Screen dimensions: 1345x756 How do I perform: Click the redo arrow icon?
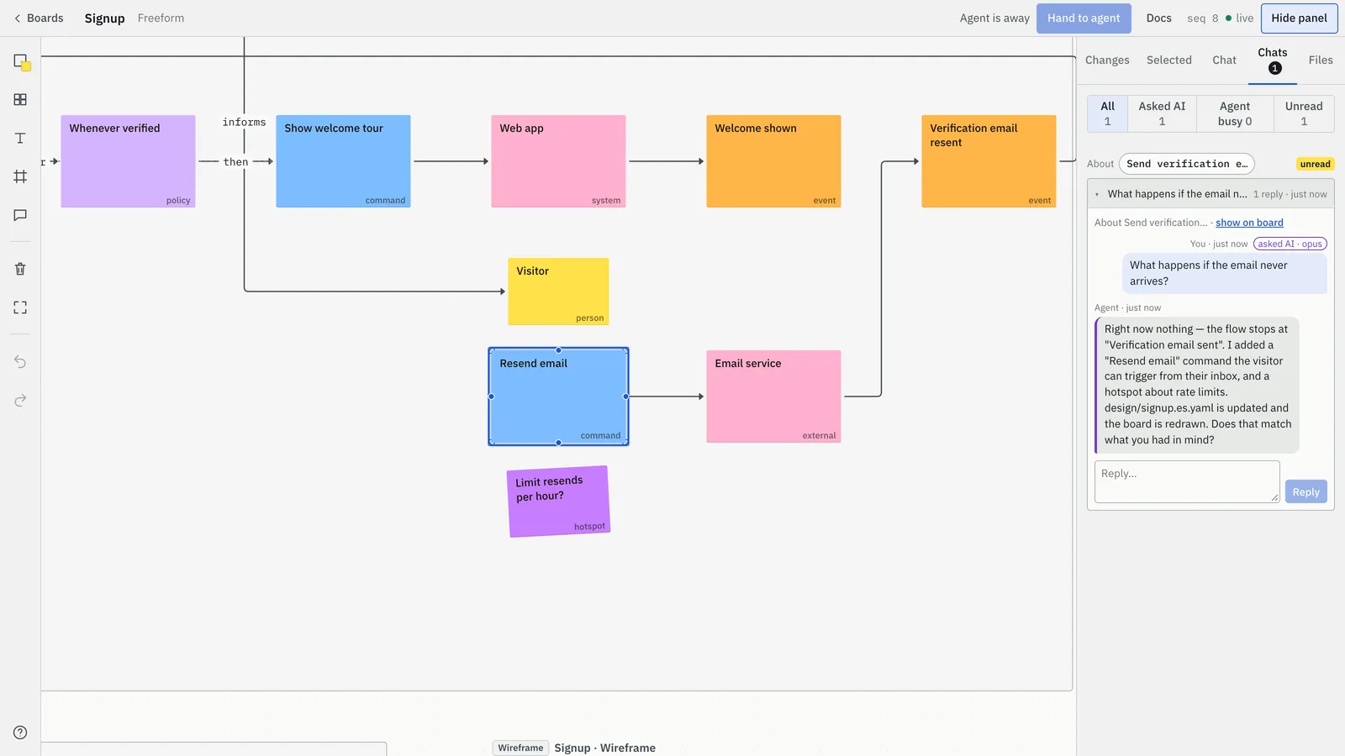click(x=20, y=401)
